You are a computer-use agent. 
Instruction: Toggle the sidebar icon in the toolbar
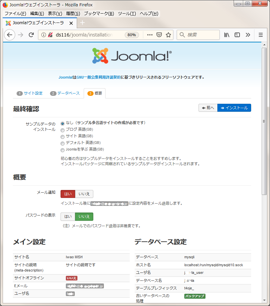(237, 35)
